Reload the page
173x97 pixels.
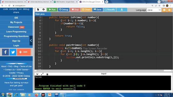pyautogui.click(x=9, y=6)
